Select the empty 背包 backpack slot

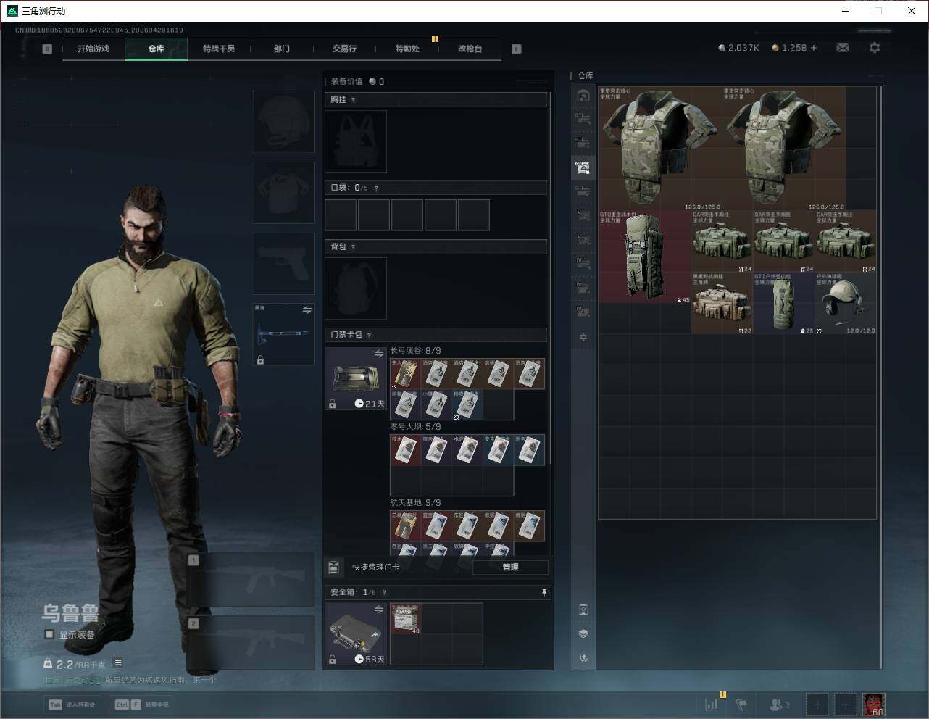[356, 288]
